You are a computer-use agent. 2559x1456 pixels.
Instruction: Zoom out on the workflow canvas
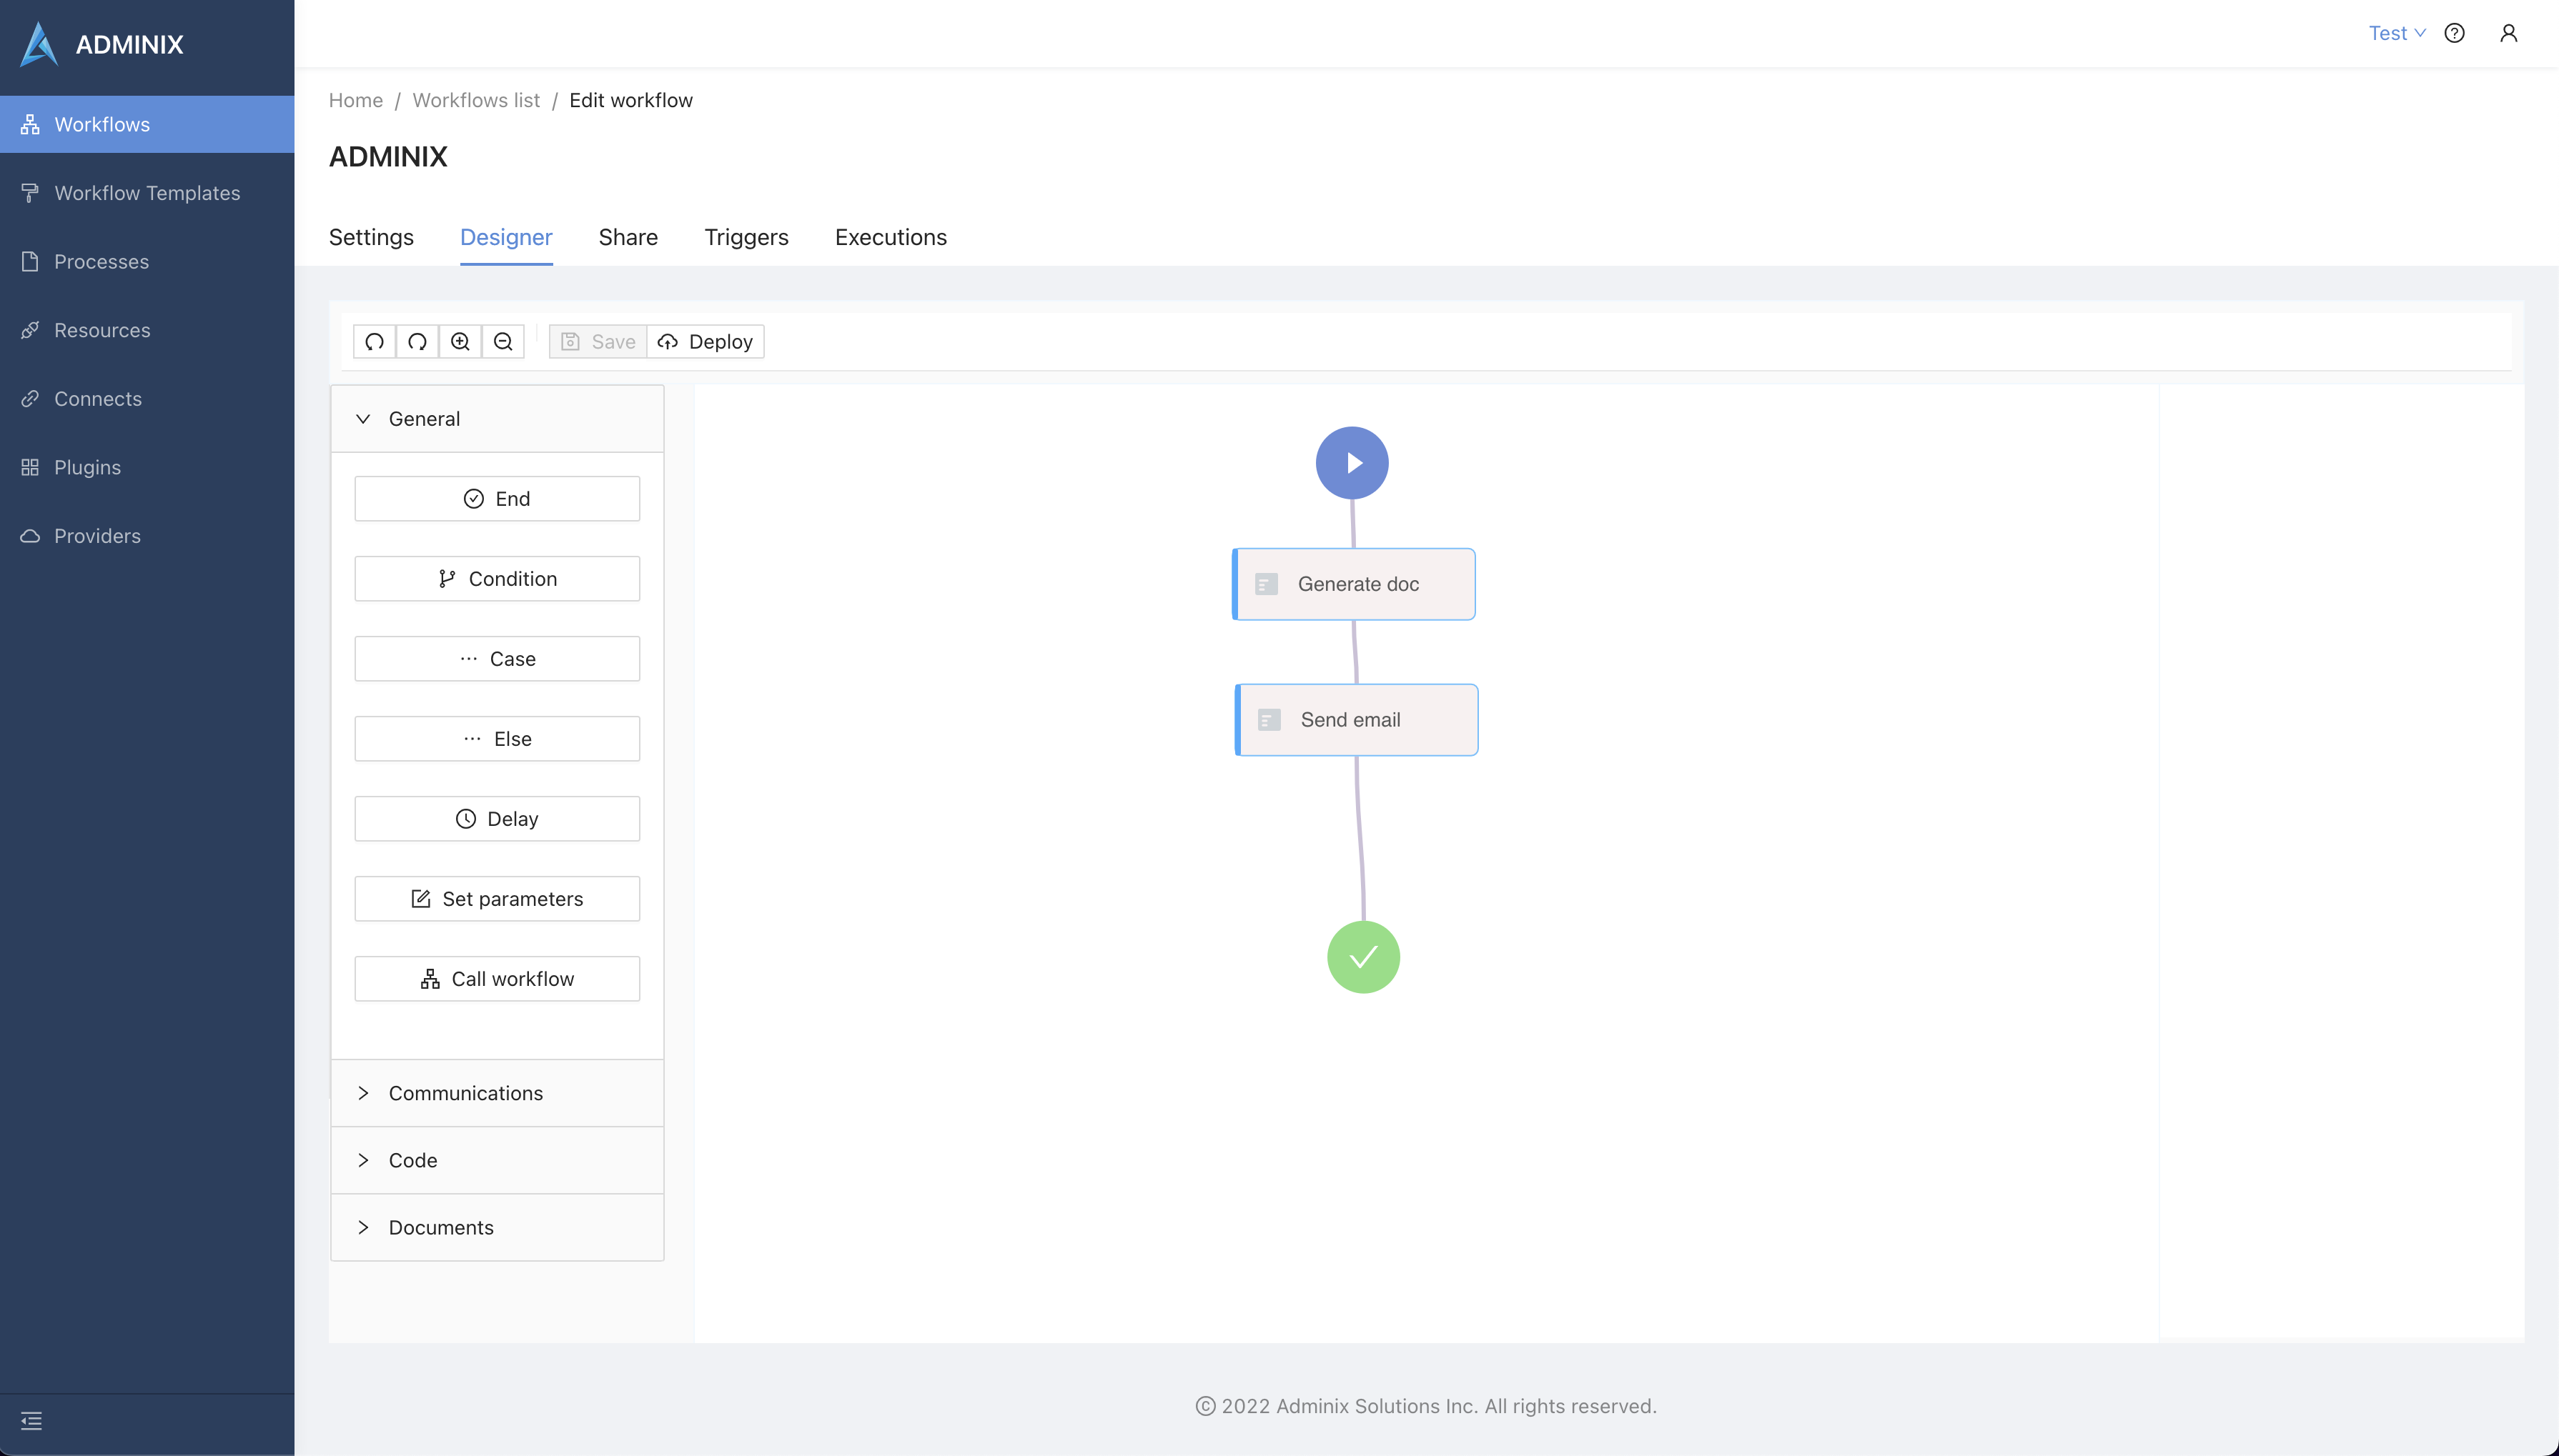(503, 342)
